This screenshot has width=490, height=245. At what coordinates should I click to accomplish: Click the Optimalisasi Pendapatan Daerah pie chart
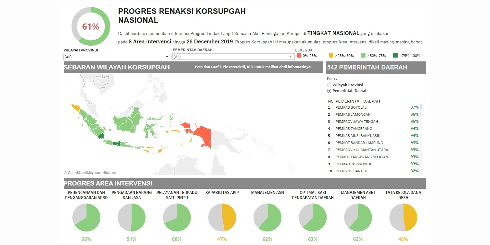[313, 217]
